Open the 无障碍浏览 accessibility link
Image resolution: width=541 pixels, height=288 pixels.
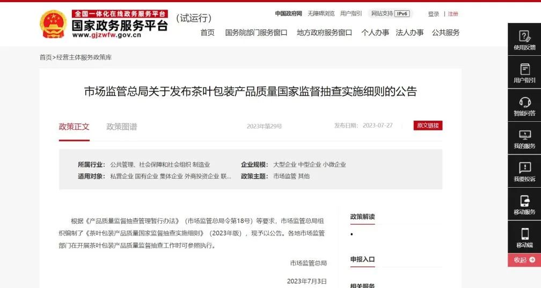pyautogui.click(x=321, y=13)
